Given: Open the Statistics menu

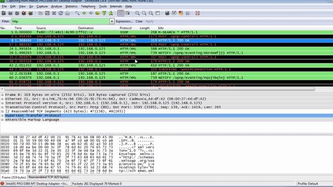Looking at the screenshot, I should point(71,6).
